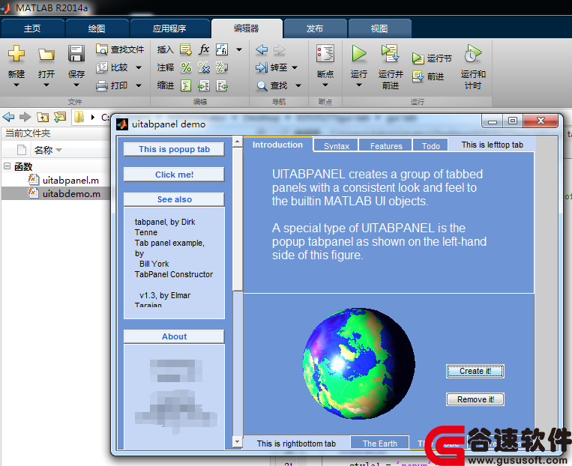Switch to the Apps (应用程序) ribbon tab
The width and height of the screenshot is (572, 466).
tap(169, 28)
